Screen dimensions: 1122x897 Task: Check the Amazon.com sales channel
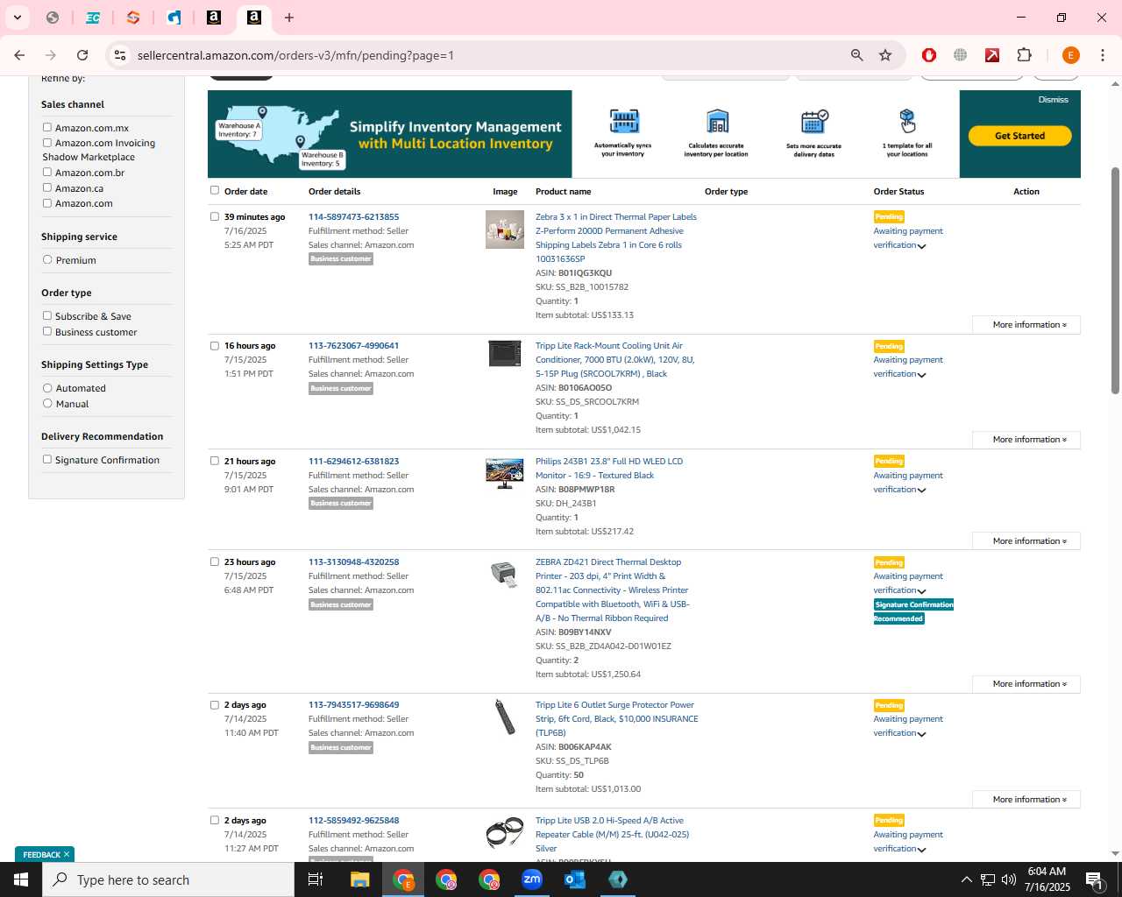[x=47, y=202]
